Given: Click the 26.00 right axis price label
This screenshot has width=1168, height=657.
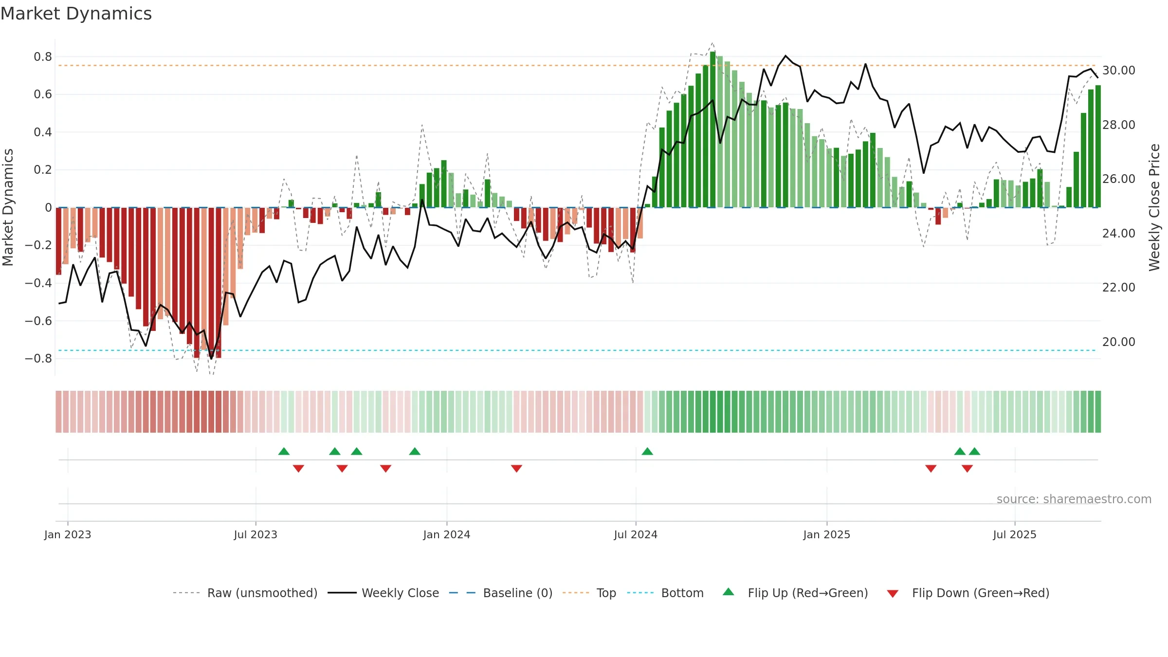Looking at the screenshot, I should 1119,179.
